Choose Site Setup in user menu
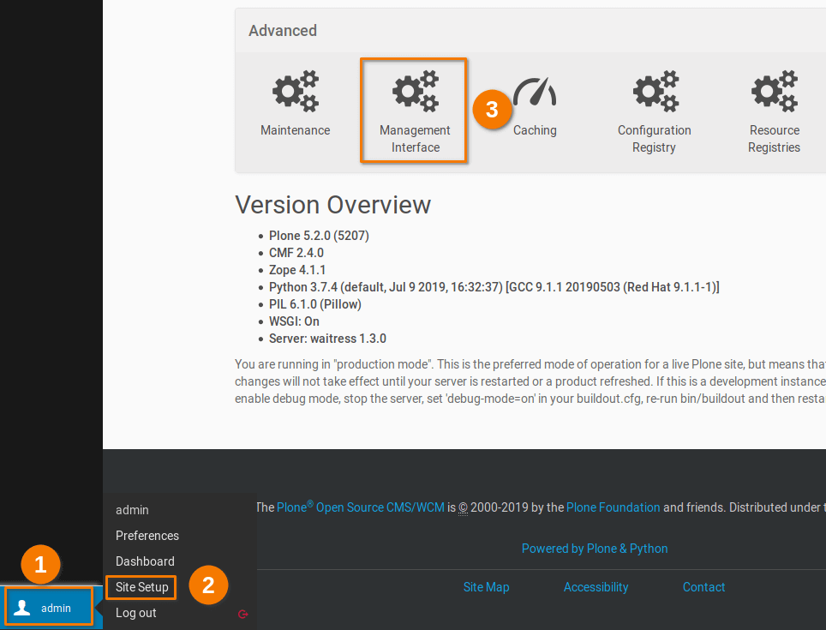 [x=141, y=587]
